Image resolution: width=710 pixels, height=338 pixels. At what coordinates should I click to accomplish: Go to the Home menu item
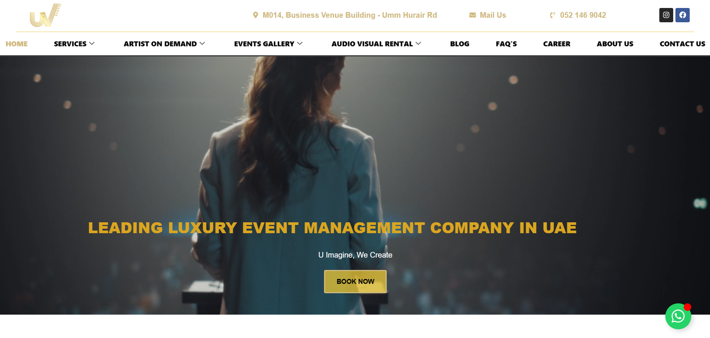tap(16, 44)
